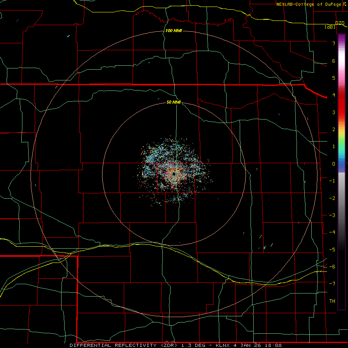Click the KLNX station identifier in caption

[x=223, y=345]
